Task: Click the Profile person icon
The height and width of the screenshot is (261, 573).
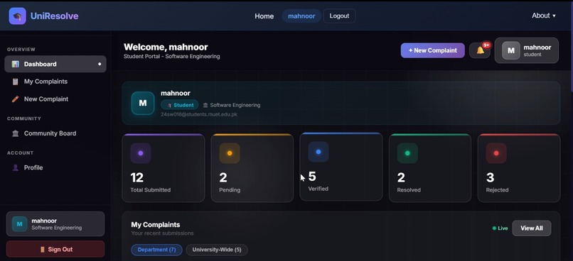Action: (16, 167)
